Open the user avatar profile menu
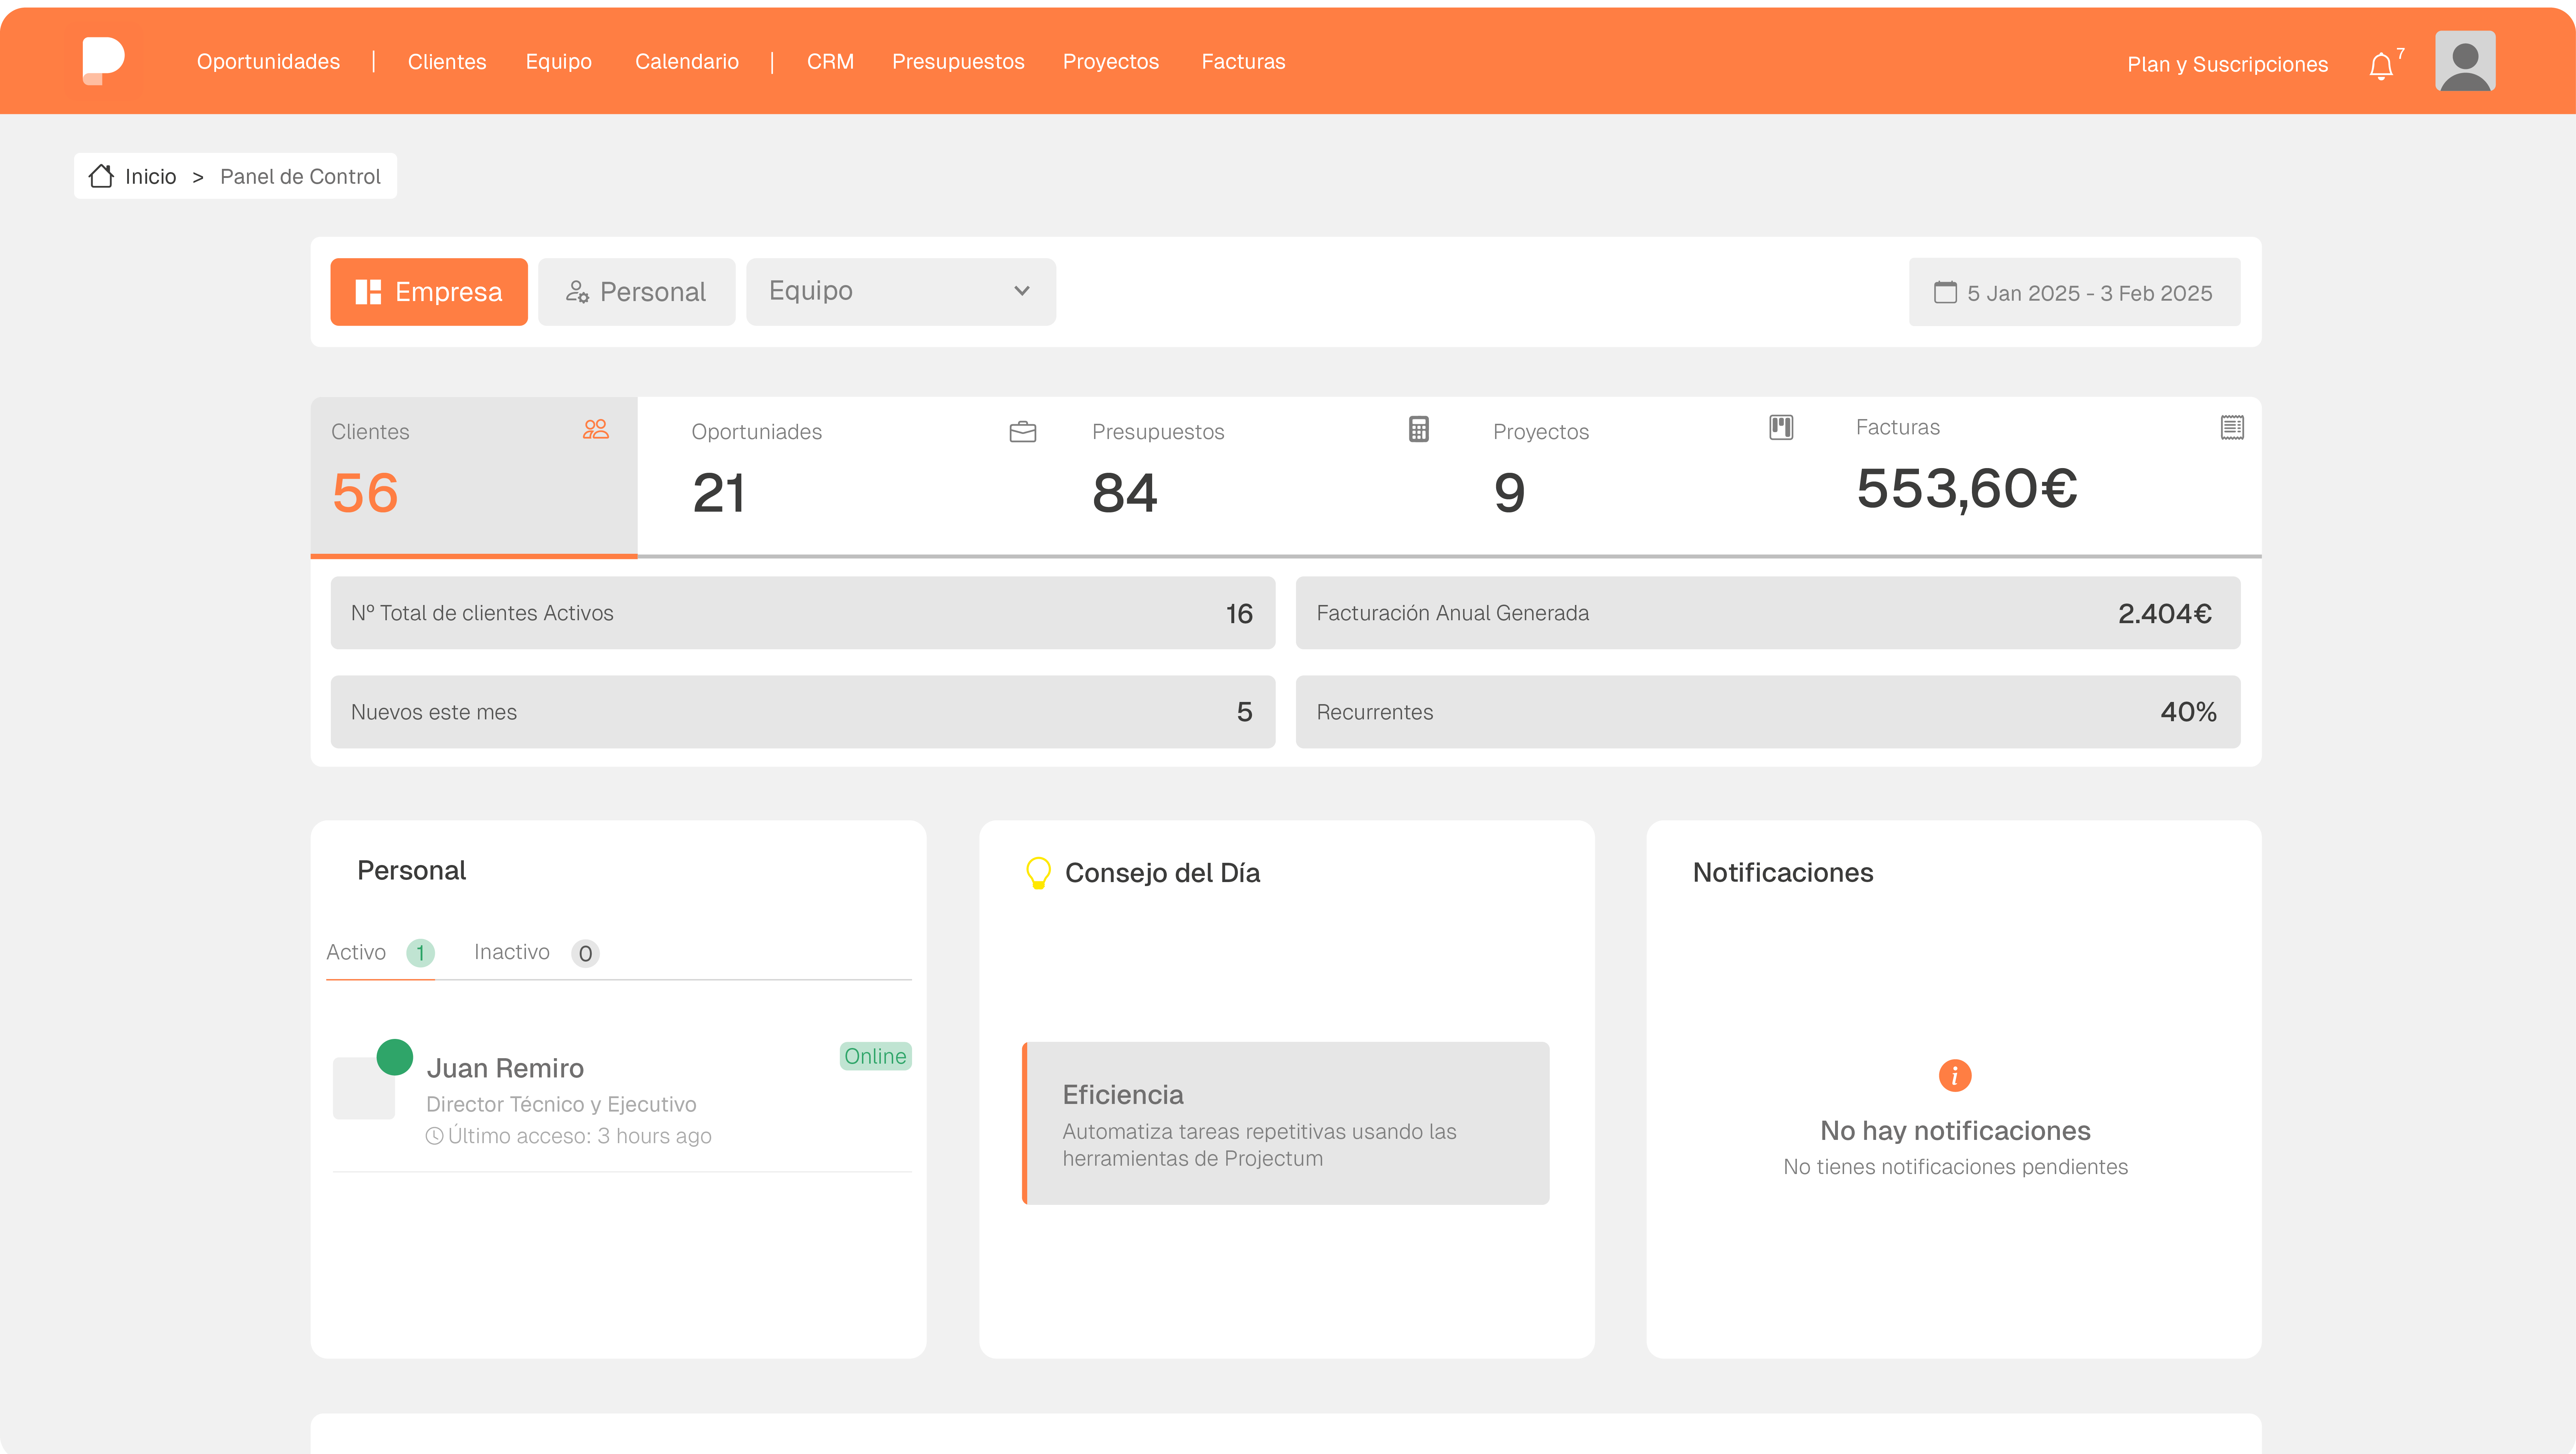The image size is (2576, 1454). pos(2465,61)
